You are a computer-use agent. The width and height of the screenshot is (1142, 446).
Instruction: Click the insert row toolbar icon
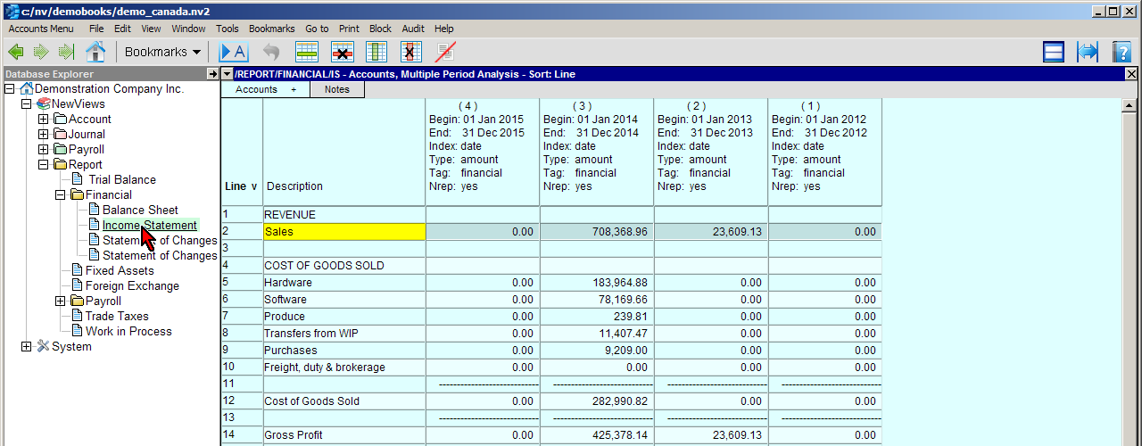pyautogui.click(x=307, y=52)
